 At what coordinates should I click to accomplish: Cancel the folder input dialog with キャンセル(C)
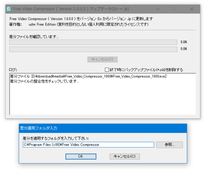125,156
